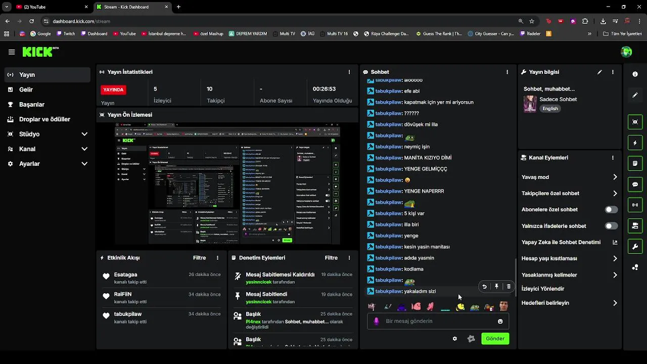
Task: Click the broadcast signal icon in the right rail
Action: pyautogui.click(x=635, y=205)
